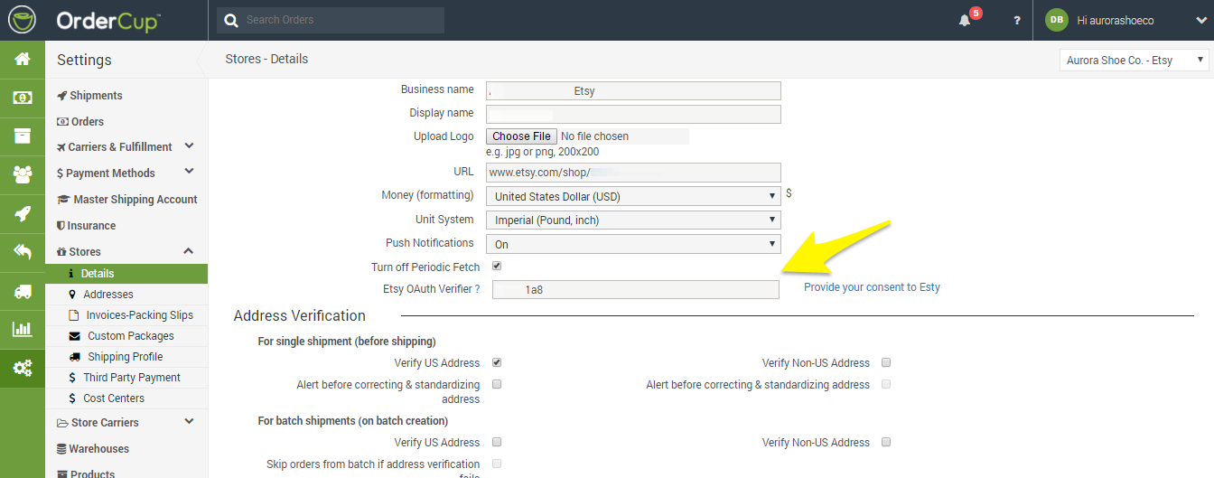Screen dimensions: 1214x478
Task: Open the truck sidebar icon
Action: pyautogui.click(x=23, y=291)
